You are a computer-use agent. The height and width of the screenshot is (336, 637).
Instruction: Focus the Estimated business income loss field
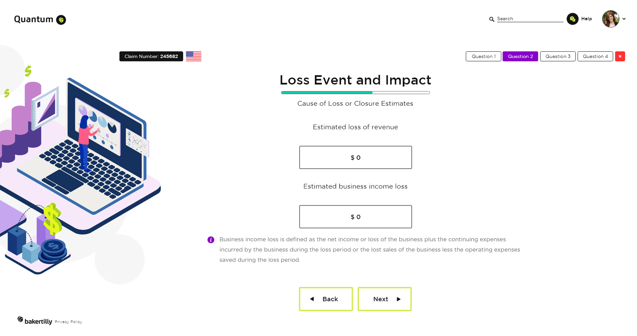(355, 217)
